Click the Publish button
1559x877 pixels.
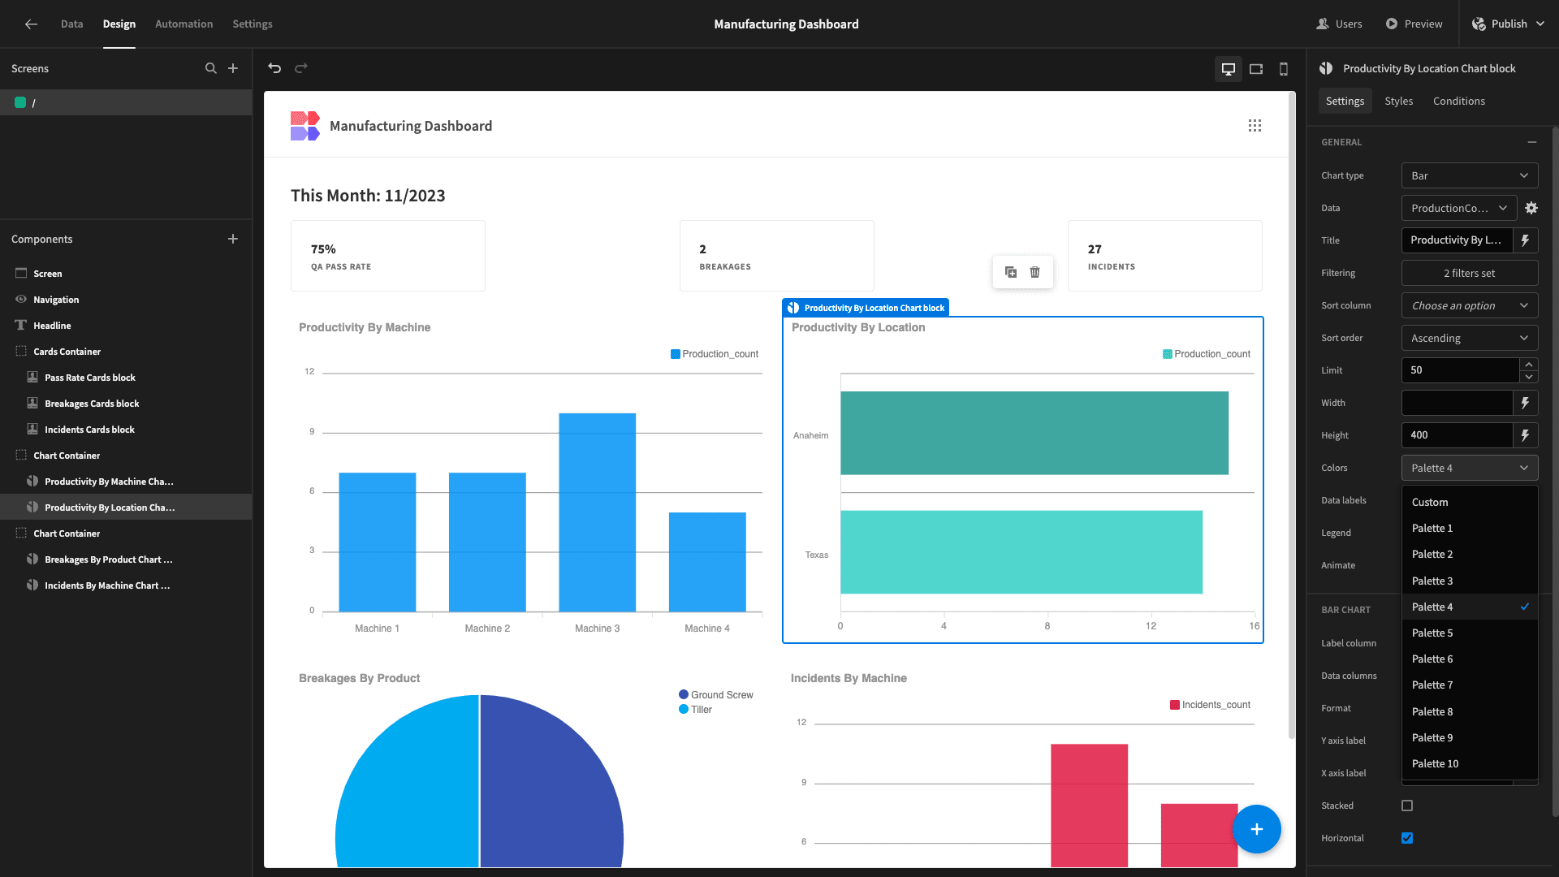tap(1509, 24)
